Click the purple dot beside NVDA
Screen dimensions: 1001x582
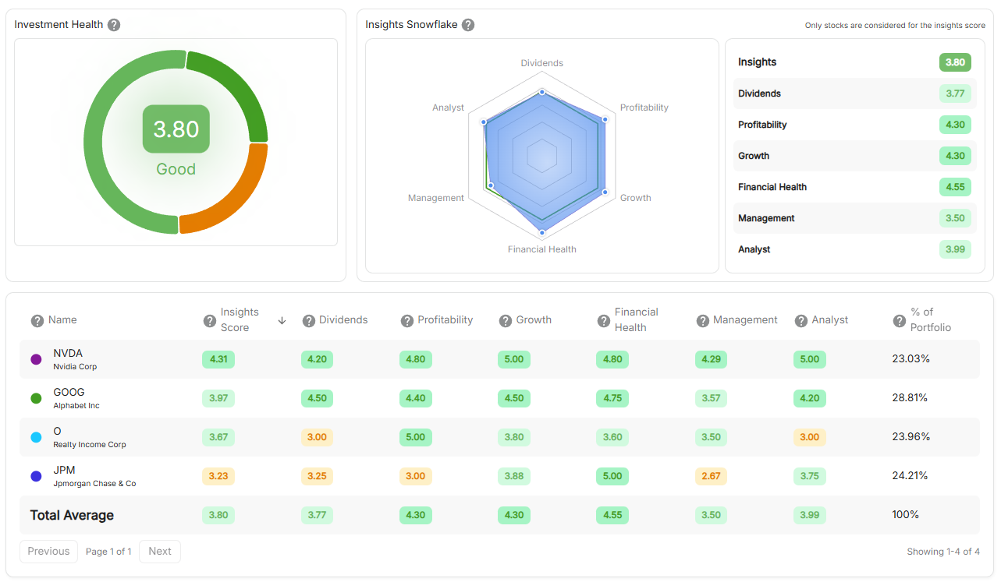(x=36, y=359)
